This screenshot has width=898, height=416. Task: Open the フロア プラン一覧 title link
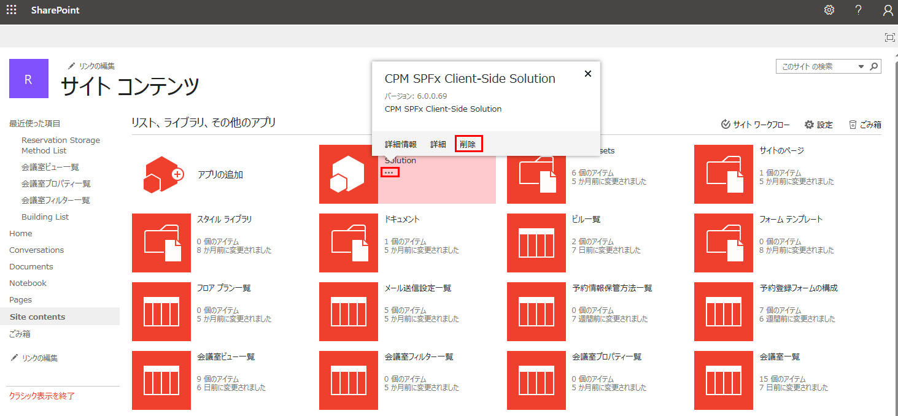pyautogui.click(x=224, y=288)
